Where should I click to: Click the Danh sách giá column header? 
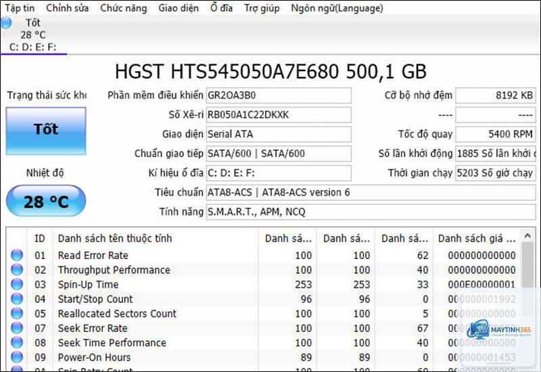tap(477, 239)
